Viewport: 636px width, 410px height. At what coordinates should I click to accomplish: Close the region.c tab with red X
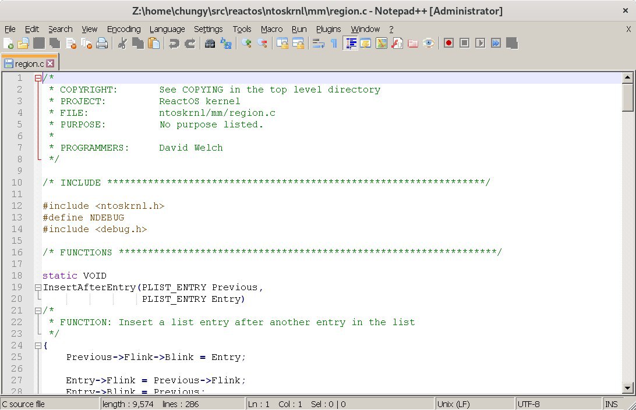[x=50, y=63]
